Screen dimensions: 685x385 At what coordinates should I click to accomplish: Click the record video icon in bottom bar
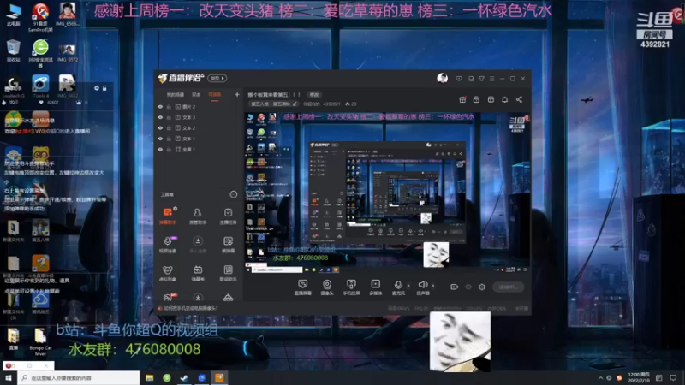pos(454,287)
